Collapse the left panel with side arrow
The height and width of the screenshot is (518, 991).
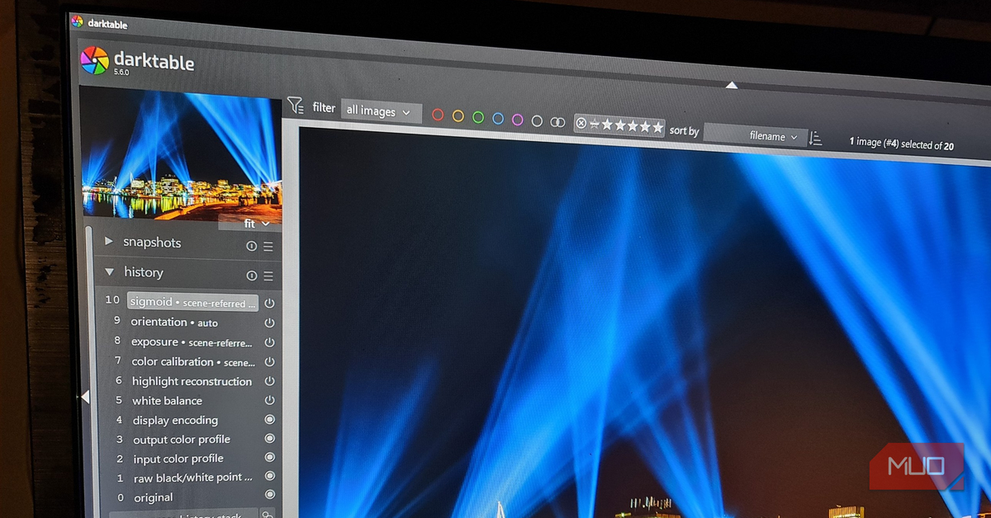85,397
